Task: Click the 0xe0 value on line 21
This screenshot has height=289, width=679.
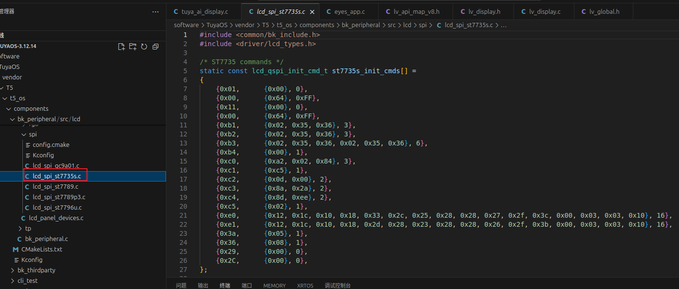Action: (x=228, y=215)
